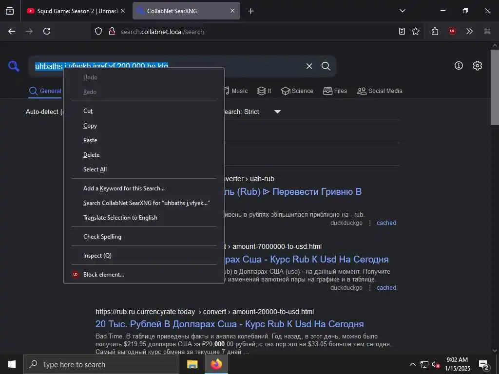This screenshot has height=374, width=499.
Task: Click Block element uBlock menu entry
Action: coord(144,275)
